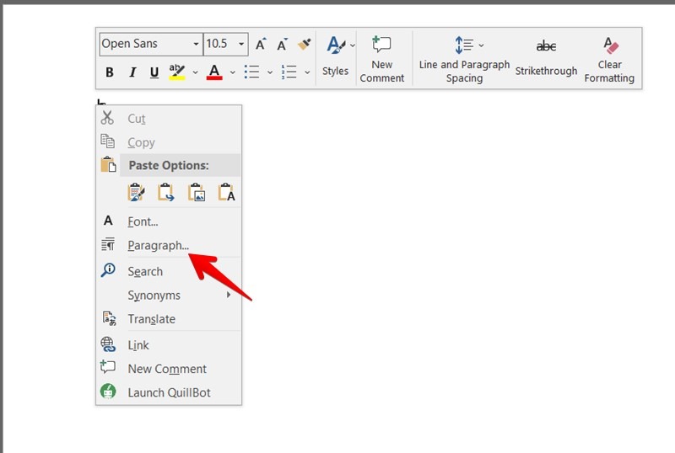The width and height of the screenshot is (675, 453).
Task: Toggle Underline formatting button
Action: click(x=154, y=72)
